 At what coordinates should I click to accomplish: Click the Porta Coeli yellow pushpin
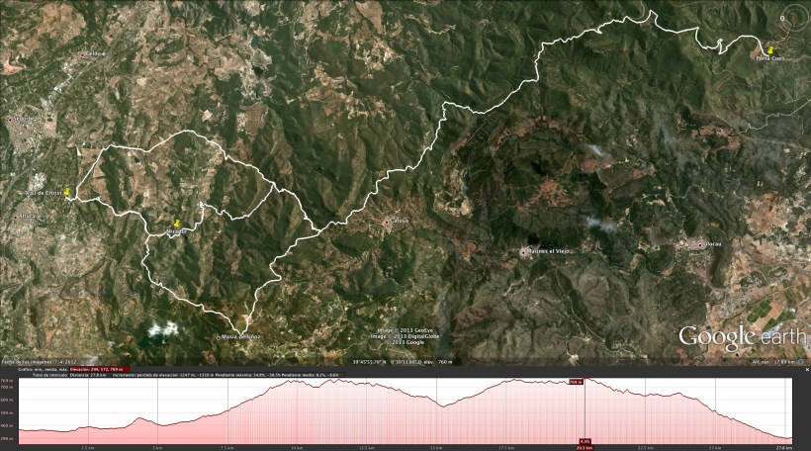(x=770, y=49)
